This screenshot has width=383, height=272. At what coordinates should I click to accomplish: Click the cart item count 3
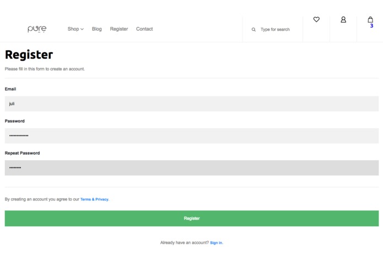(x=371, y=26)
